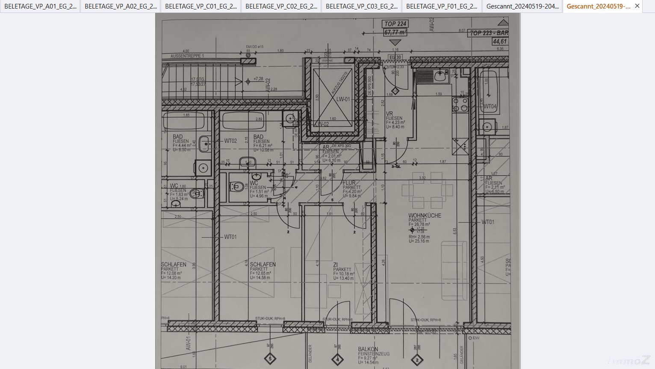Click the WOHNKÜCHE room label
Viewport: 655px width, 369px height.
pyautogui.click(x=425, y=216)
